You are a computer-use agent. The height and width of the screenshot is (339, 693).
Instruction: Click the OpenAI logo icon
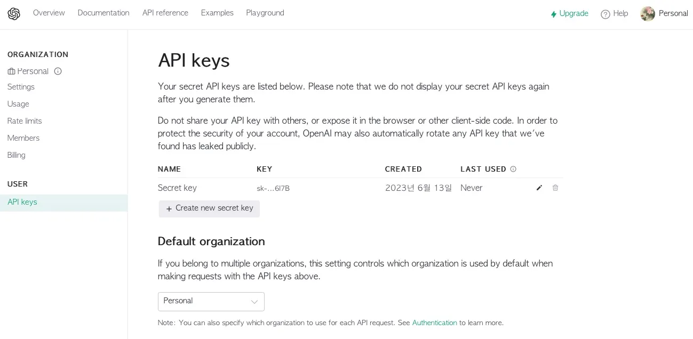tap(14, 14)
